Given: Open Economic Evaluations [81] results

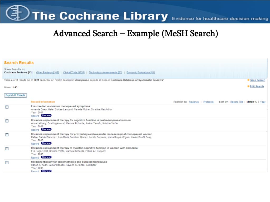Looking at the screenshot, I should 141,73.
